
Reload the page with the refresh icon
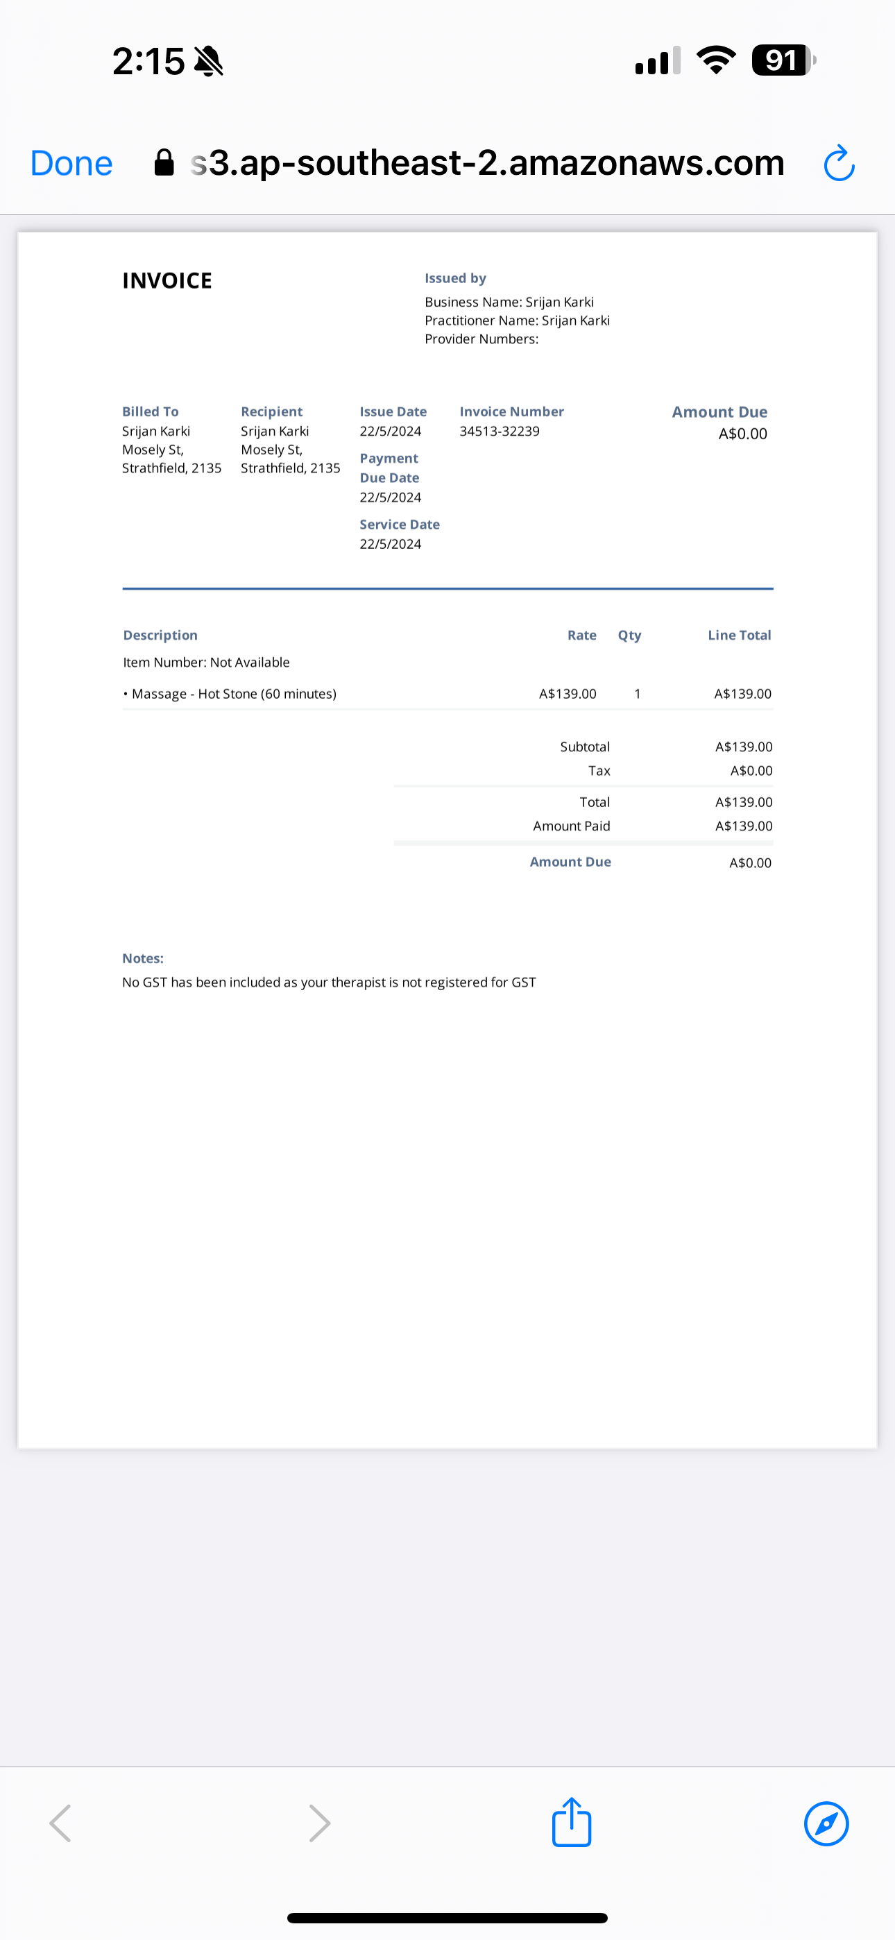[839, 164]
